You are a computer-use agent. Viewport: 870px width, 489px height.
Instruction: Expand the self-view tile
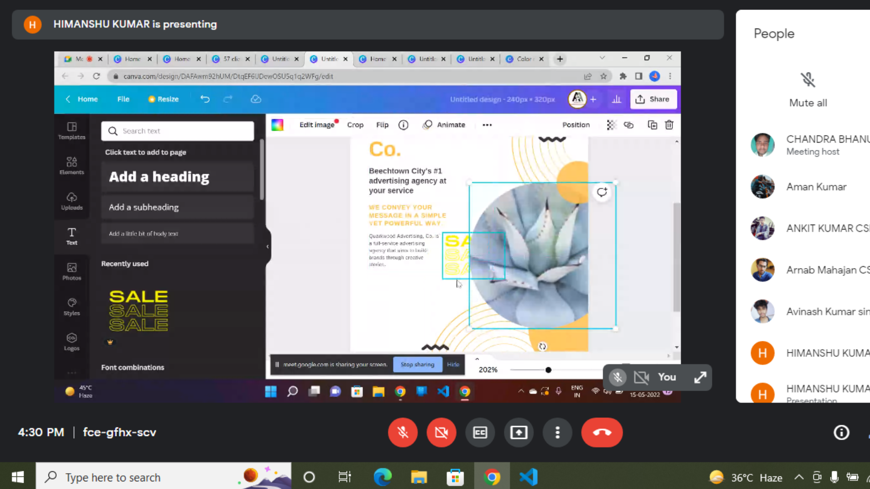coord(700,377)
